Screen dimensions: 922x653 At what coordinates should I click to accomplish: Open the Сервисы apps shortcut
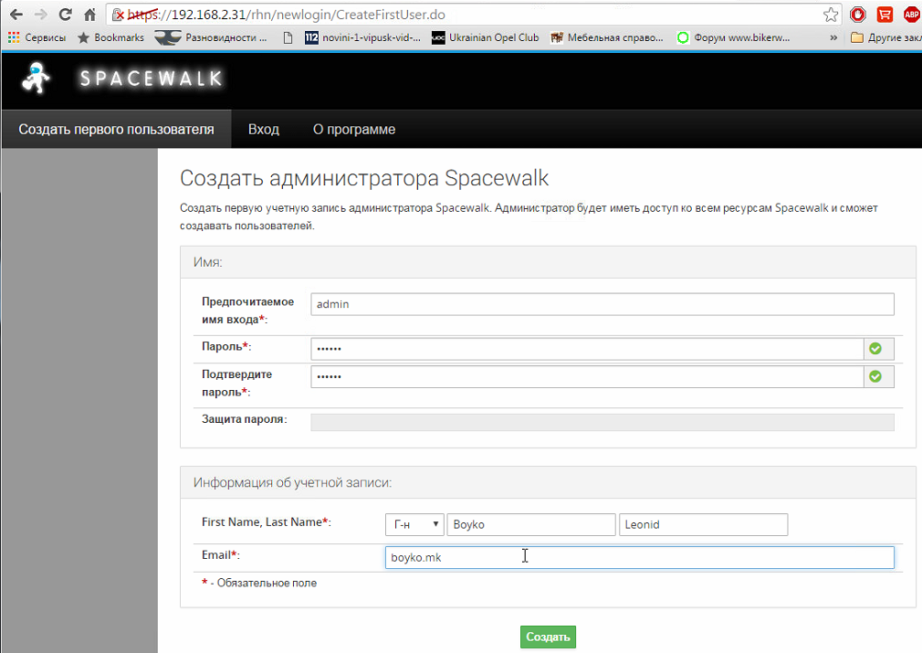[x=37, y=37]
